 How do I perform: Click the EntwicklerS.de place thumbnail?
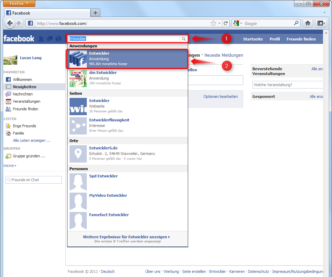[78, 154]
